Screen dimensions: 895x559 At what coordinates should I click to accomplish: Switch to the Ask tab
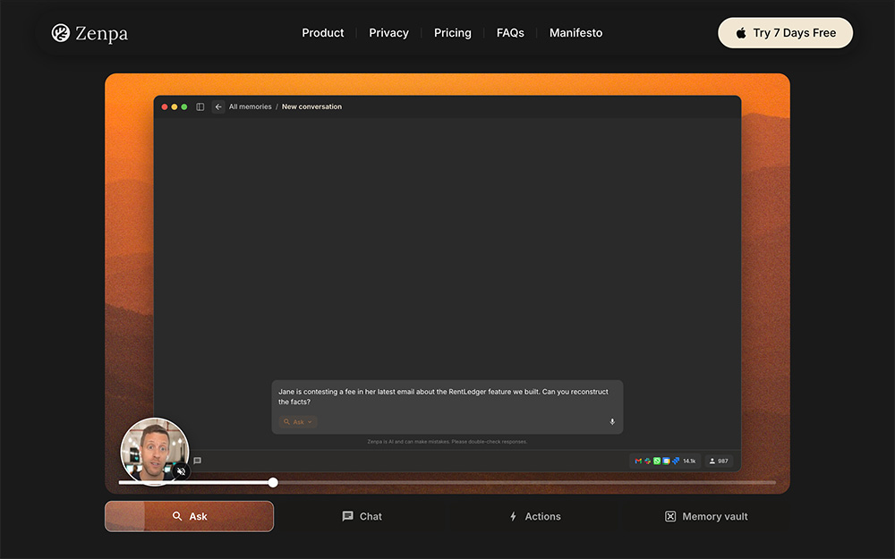(189, 516)
